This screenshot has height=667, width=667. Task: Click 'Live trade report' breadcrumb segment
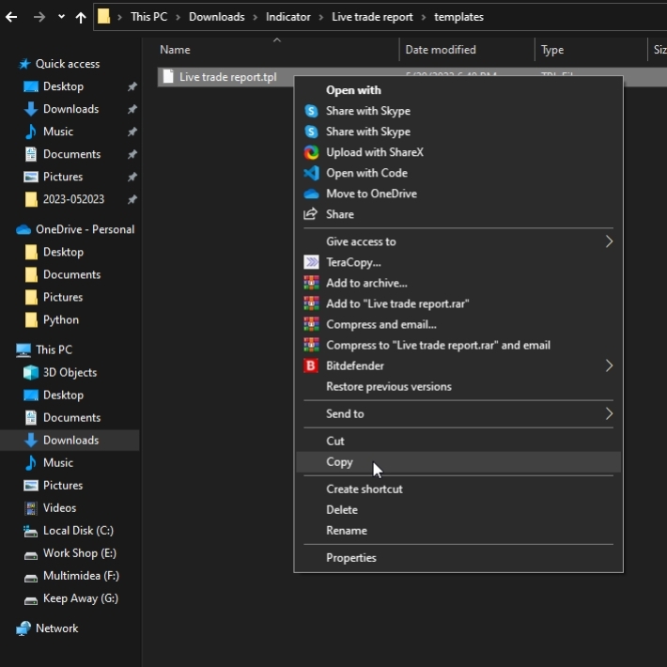pos(372,17)
